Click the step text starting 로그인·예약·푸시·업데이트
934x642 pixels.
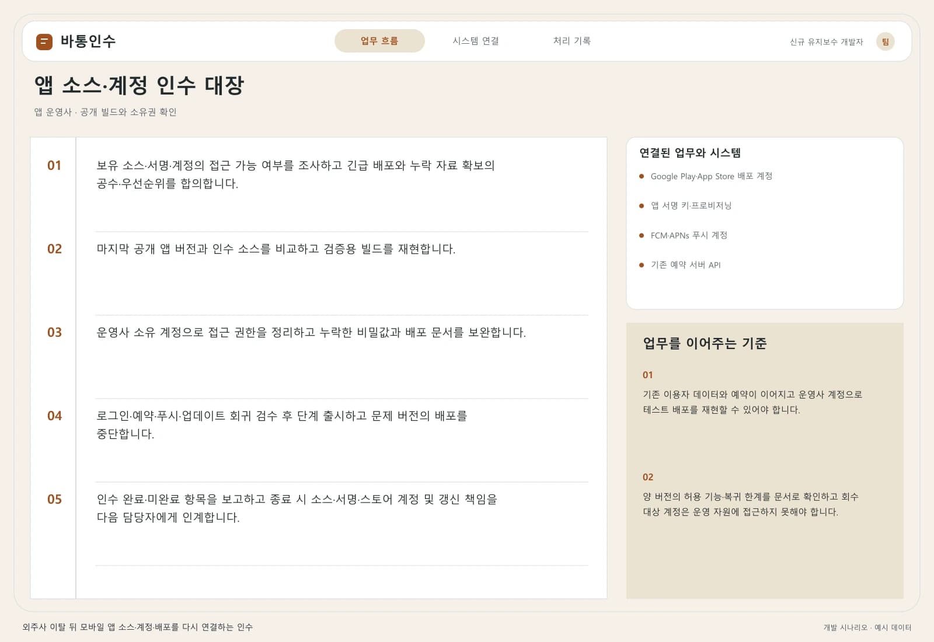click(x=282, y=425)
